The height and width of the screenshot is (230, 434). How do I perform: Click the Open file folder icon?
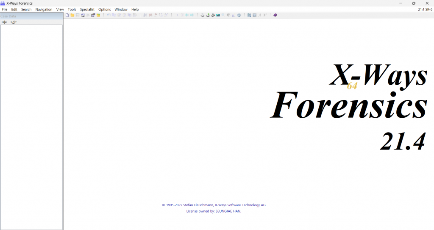(x=72, y=15)
